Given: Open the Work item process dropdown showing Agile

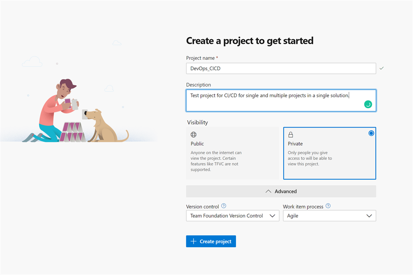Looking at the screenshot, I should (330, 216).
